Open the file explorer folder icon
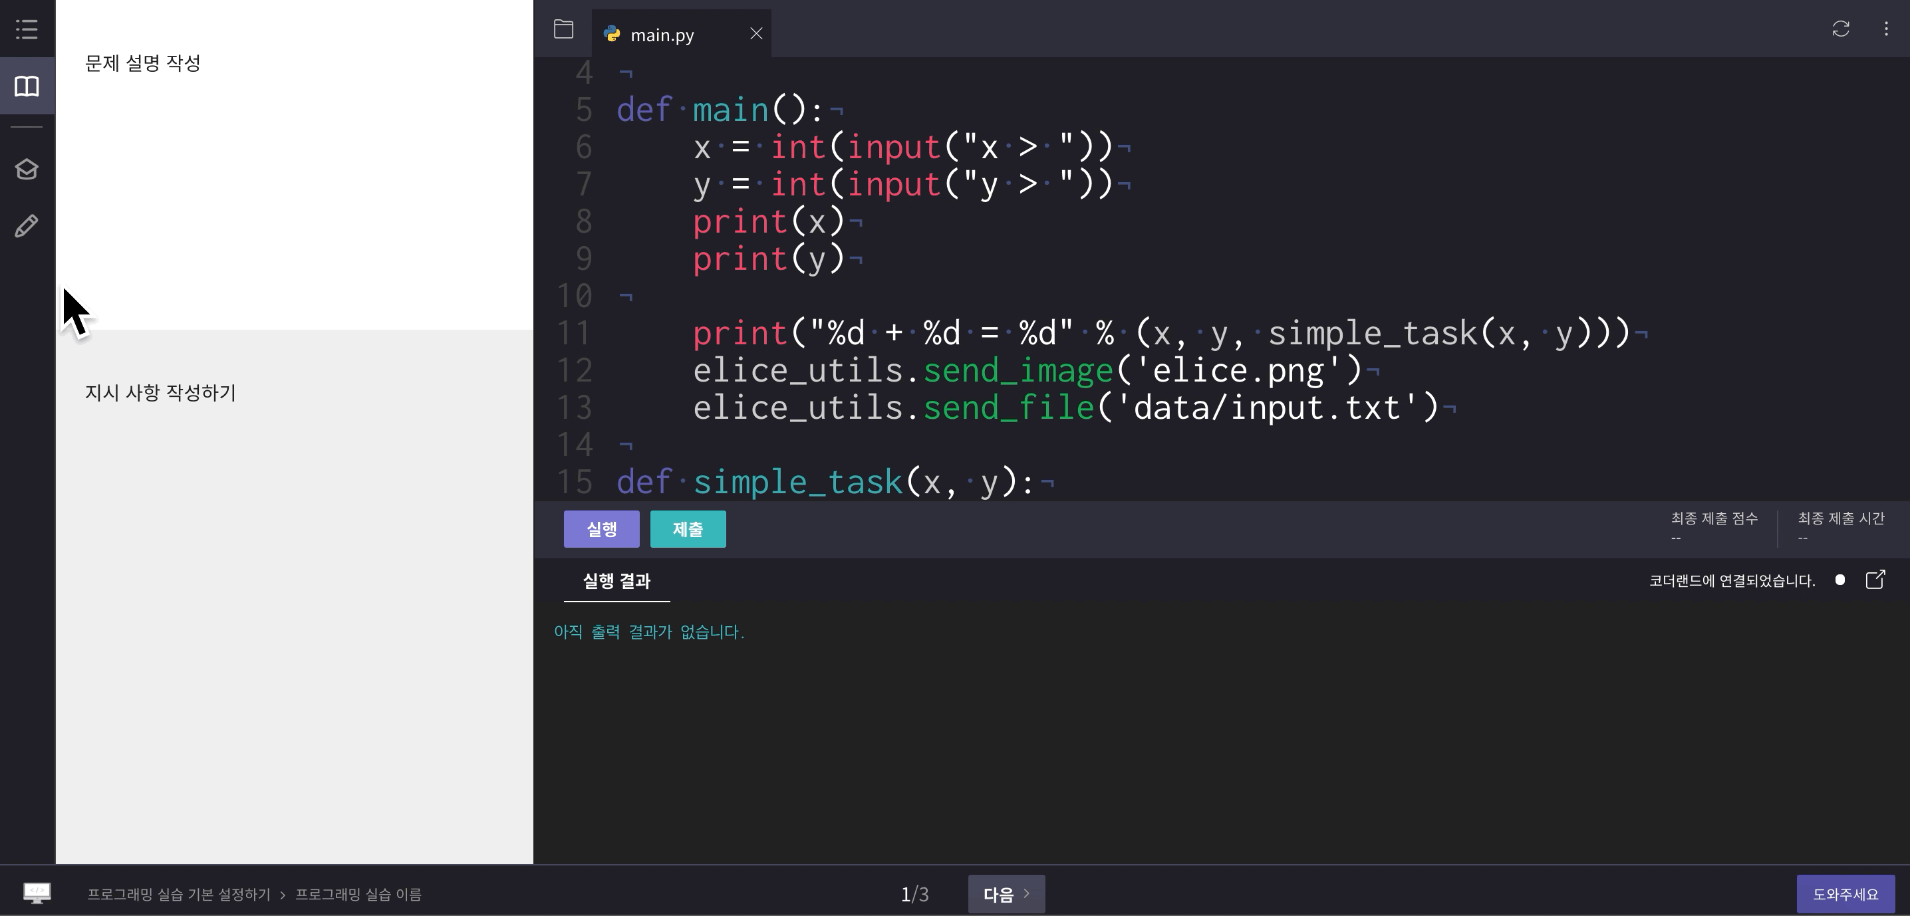The image size is (1910, 916). tap(563, 30)
